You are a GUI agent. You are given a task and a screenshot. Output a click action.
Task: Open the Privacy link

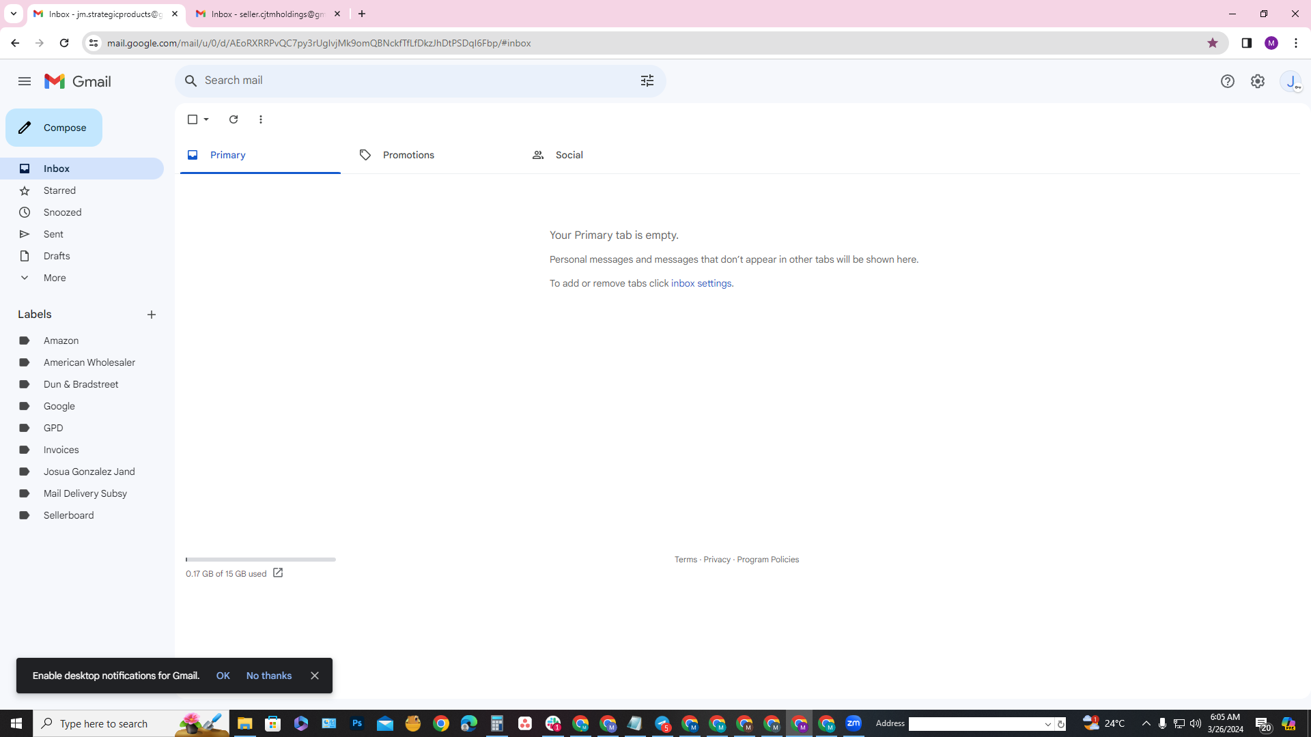(717, 560)
